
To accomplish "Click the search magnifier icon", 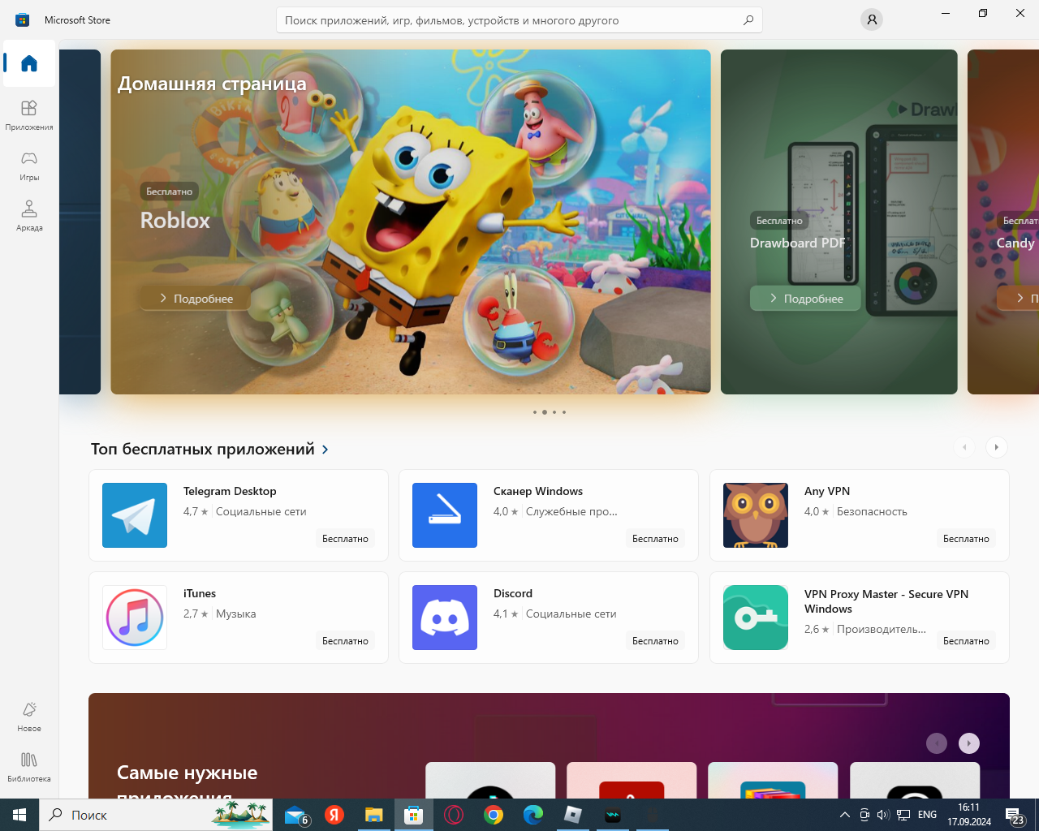I will 748,19.
